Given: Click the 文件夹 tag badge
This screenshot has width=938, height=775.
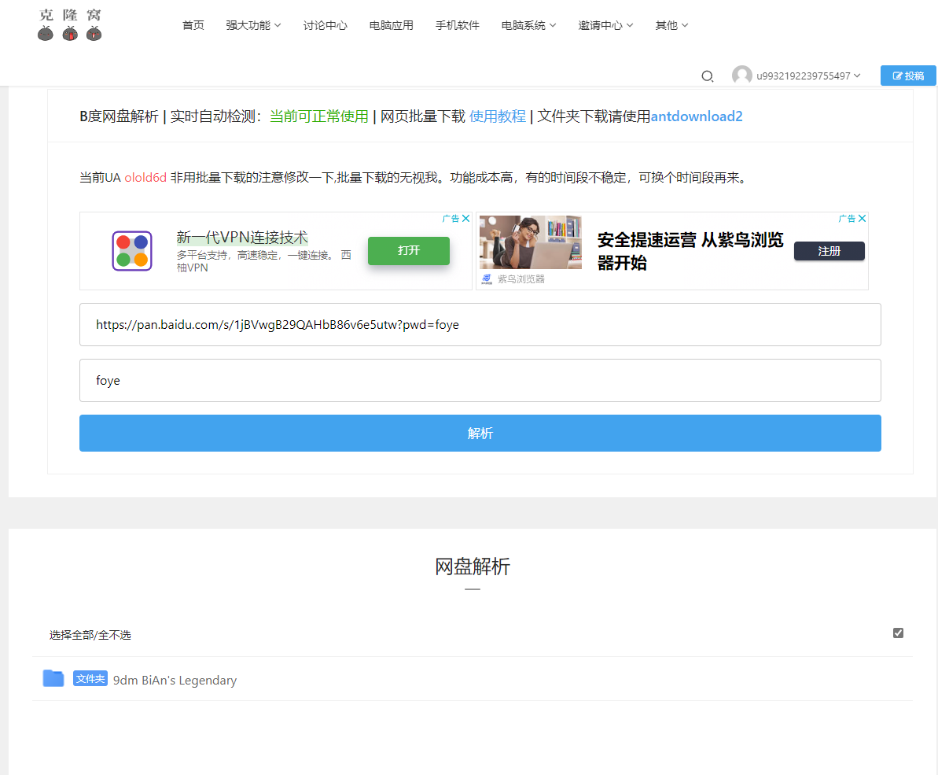Looking at the screenshot, I should tap(90, 679).
